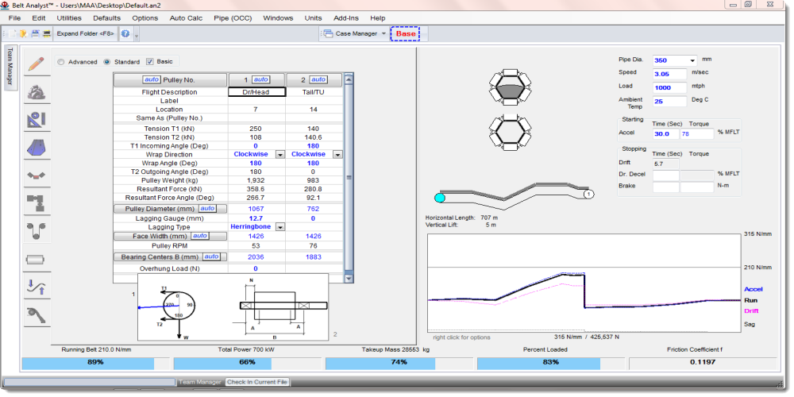Click the Face Width (mm) button

coord(170,236)
